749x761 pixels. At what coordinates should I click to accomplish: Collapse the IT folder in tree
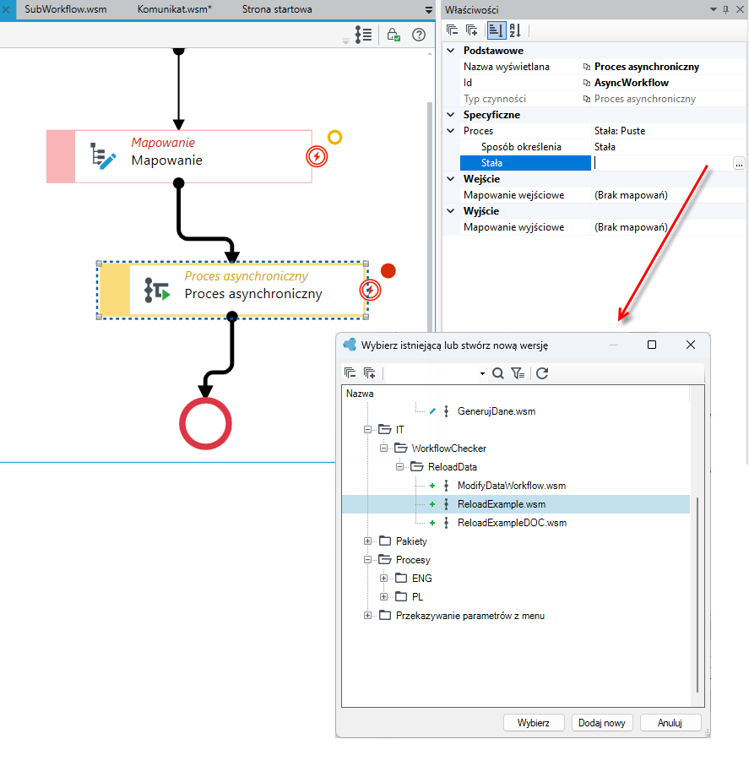(367, 430)
